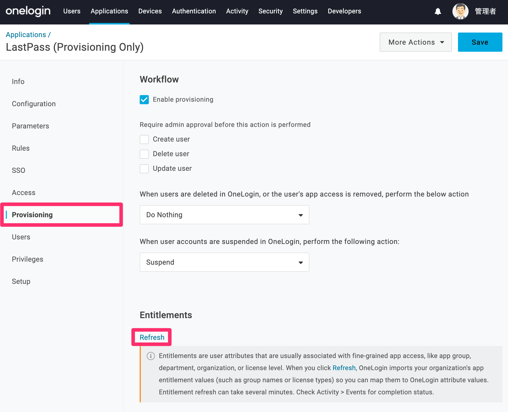Open the Developers menu

(x=344, y=11)
